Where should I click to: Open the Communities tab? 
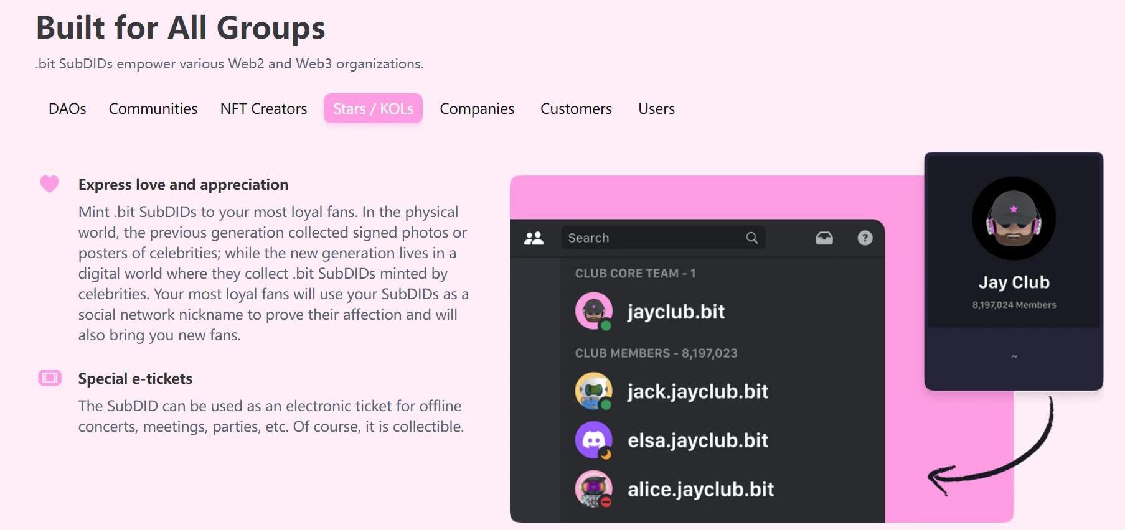(x=153, y=109)
